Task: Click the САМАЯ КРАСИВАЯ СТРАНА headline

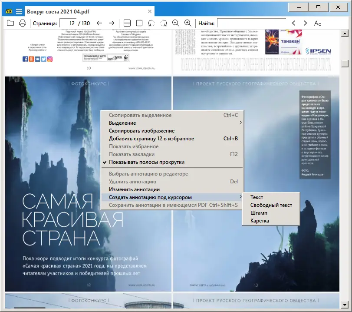Action: (x=72, y=220)
